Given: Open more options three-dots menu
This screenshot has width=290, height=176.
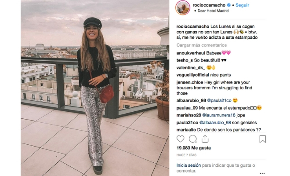Looking at the screenshot, I should coord(262,173).
